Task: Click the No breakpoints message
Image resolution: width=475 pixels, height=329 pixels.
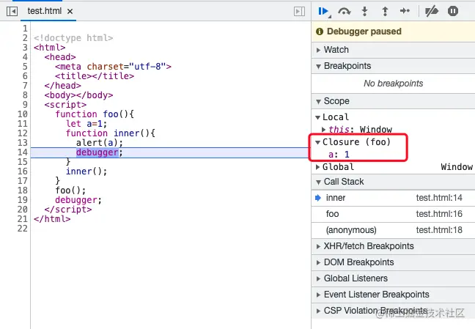Action: (x=393, y=84)
